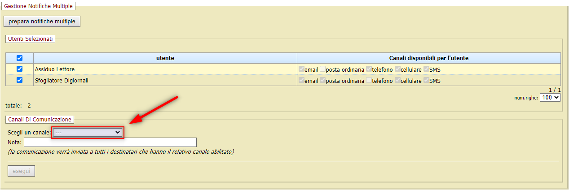Click Sfogliatore Digiornali's cellulare checkbox

point(397,80)
